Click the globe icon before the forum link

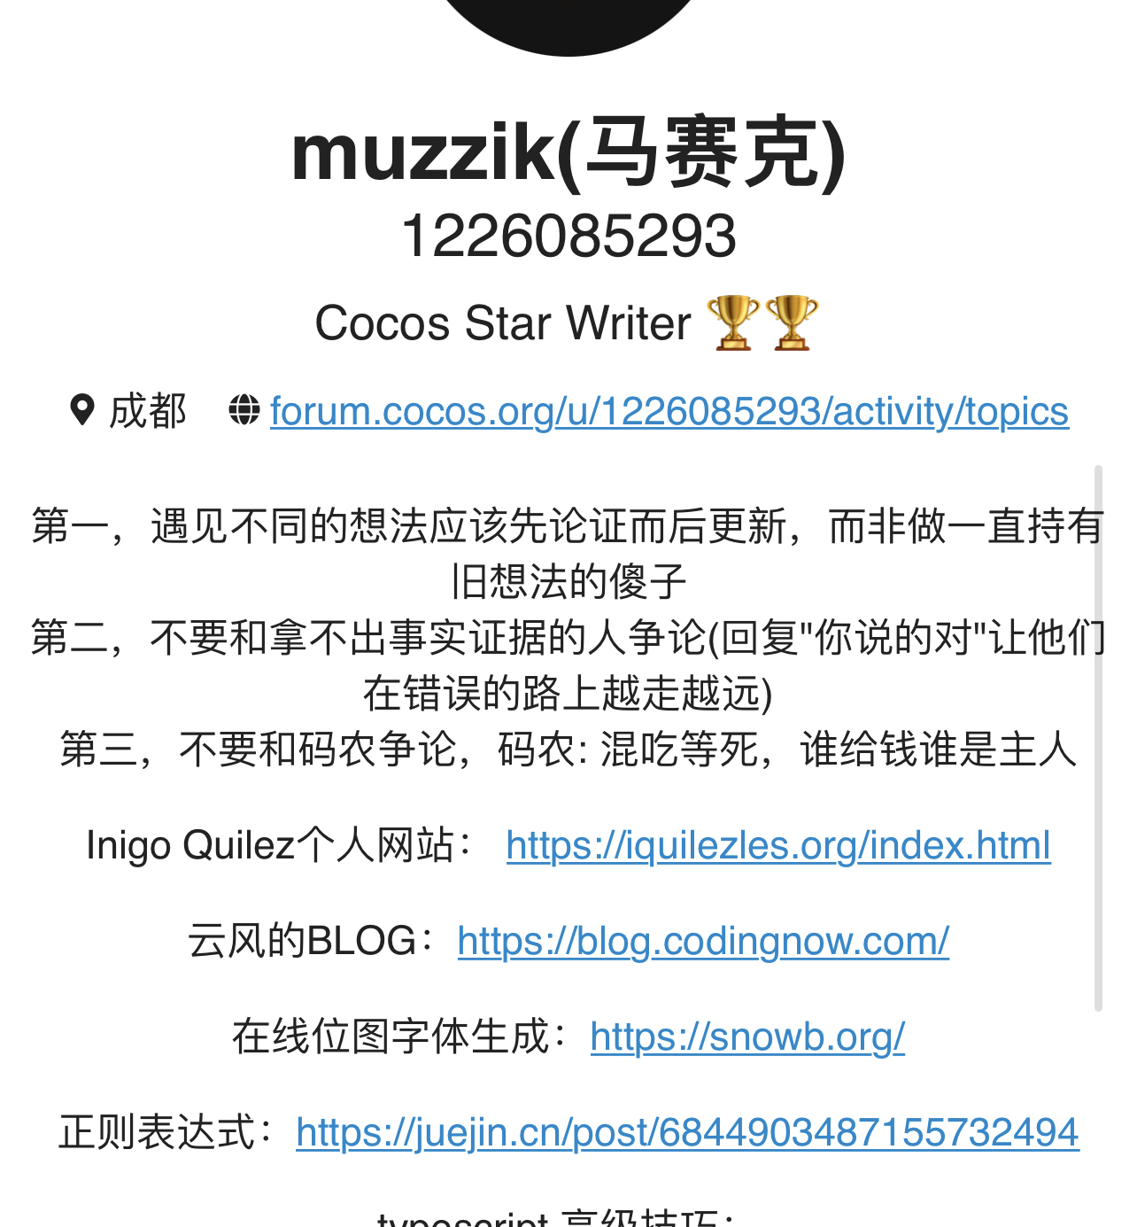[244, 410]
